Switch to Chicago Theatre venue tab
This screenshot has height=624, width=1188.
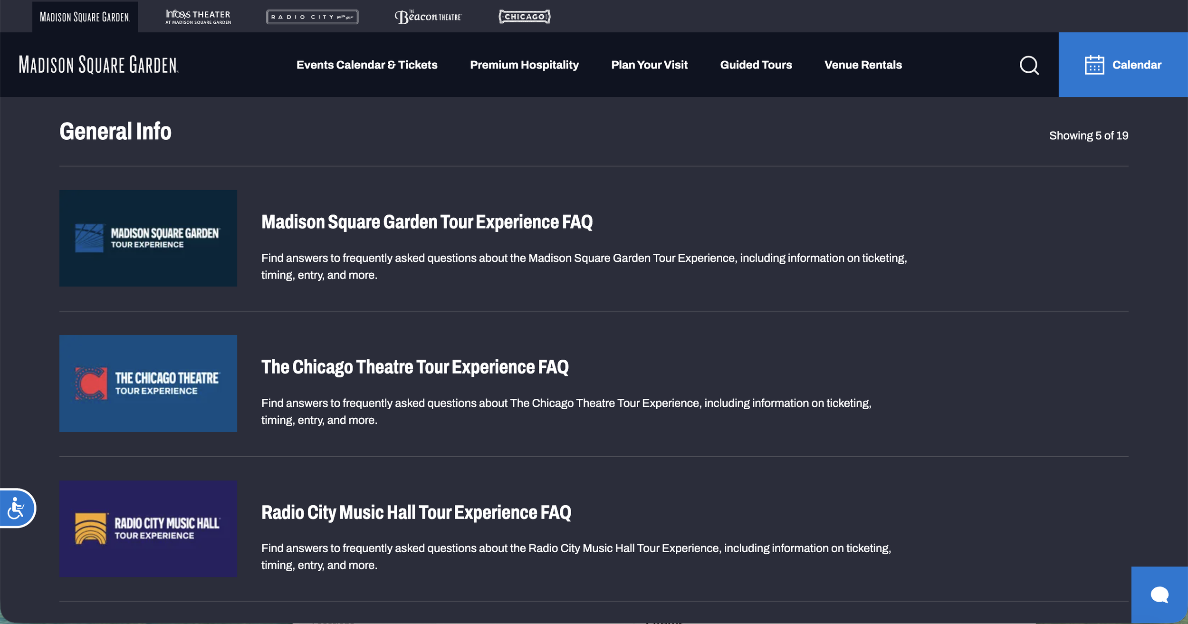click(525, 17)
